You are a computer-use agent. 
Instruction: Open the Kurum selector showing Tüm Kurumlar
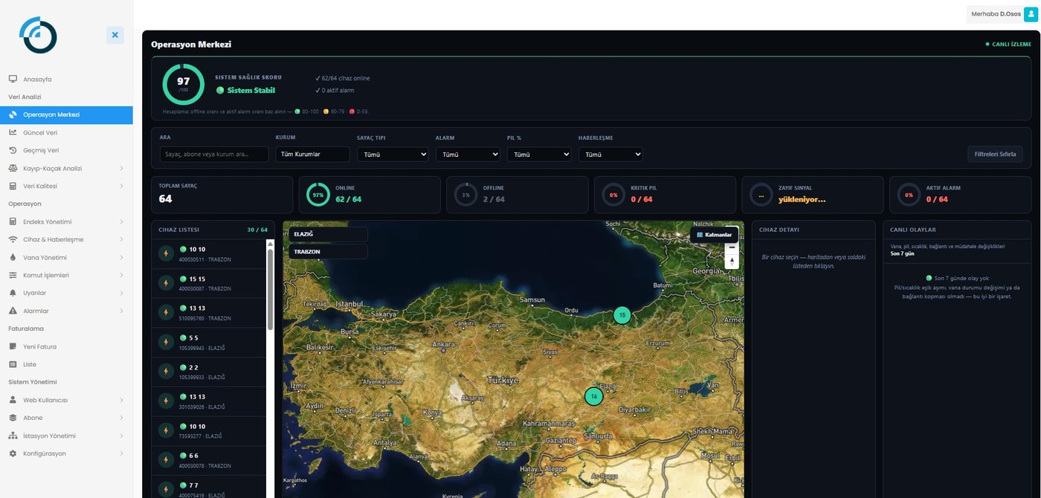pyautogui.click(x=312, y=154)
